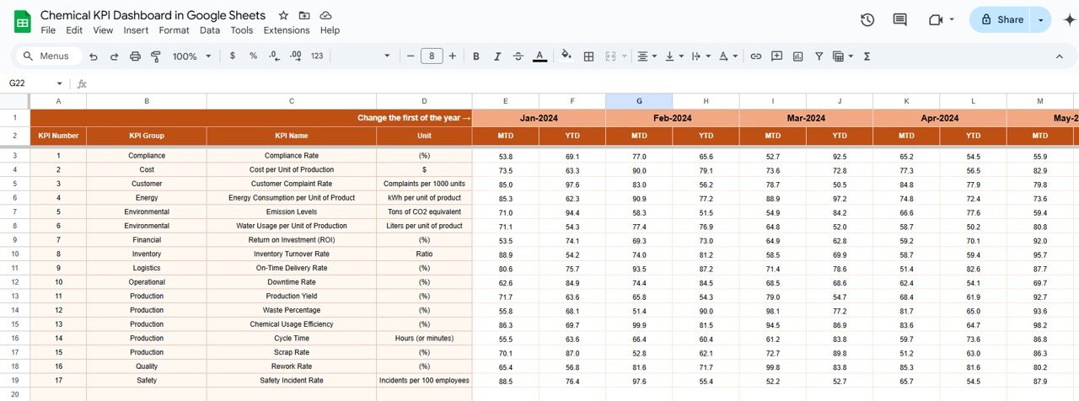
Task: Click the formula bar
Action: tap(582, 83)
